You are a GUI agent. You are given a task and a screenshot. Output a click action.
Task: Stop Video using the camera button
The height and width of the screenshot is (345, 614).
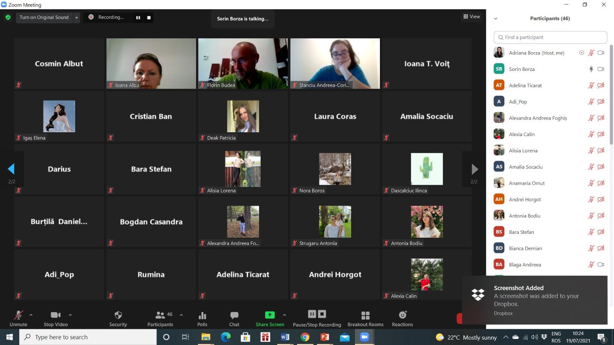(56, 315)
